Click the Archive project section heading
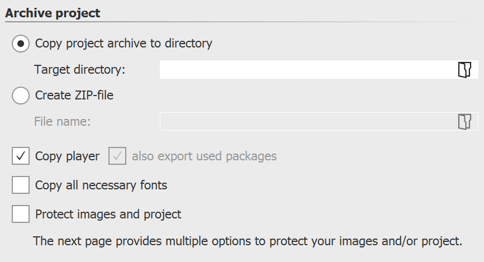Image resolution: width=484 pixels, height=262 pixels. 53,13
